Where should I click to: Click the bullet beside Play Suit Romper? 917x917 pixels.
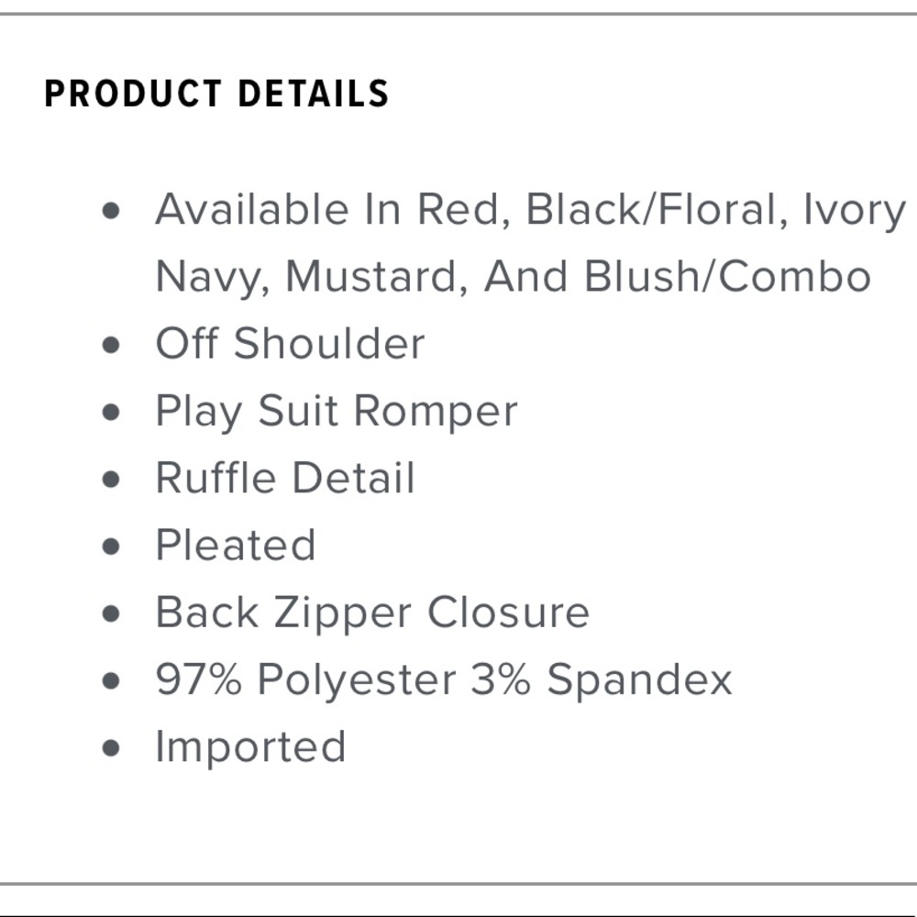pyautogui.click(x=111, y=412)
